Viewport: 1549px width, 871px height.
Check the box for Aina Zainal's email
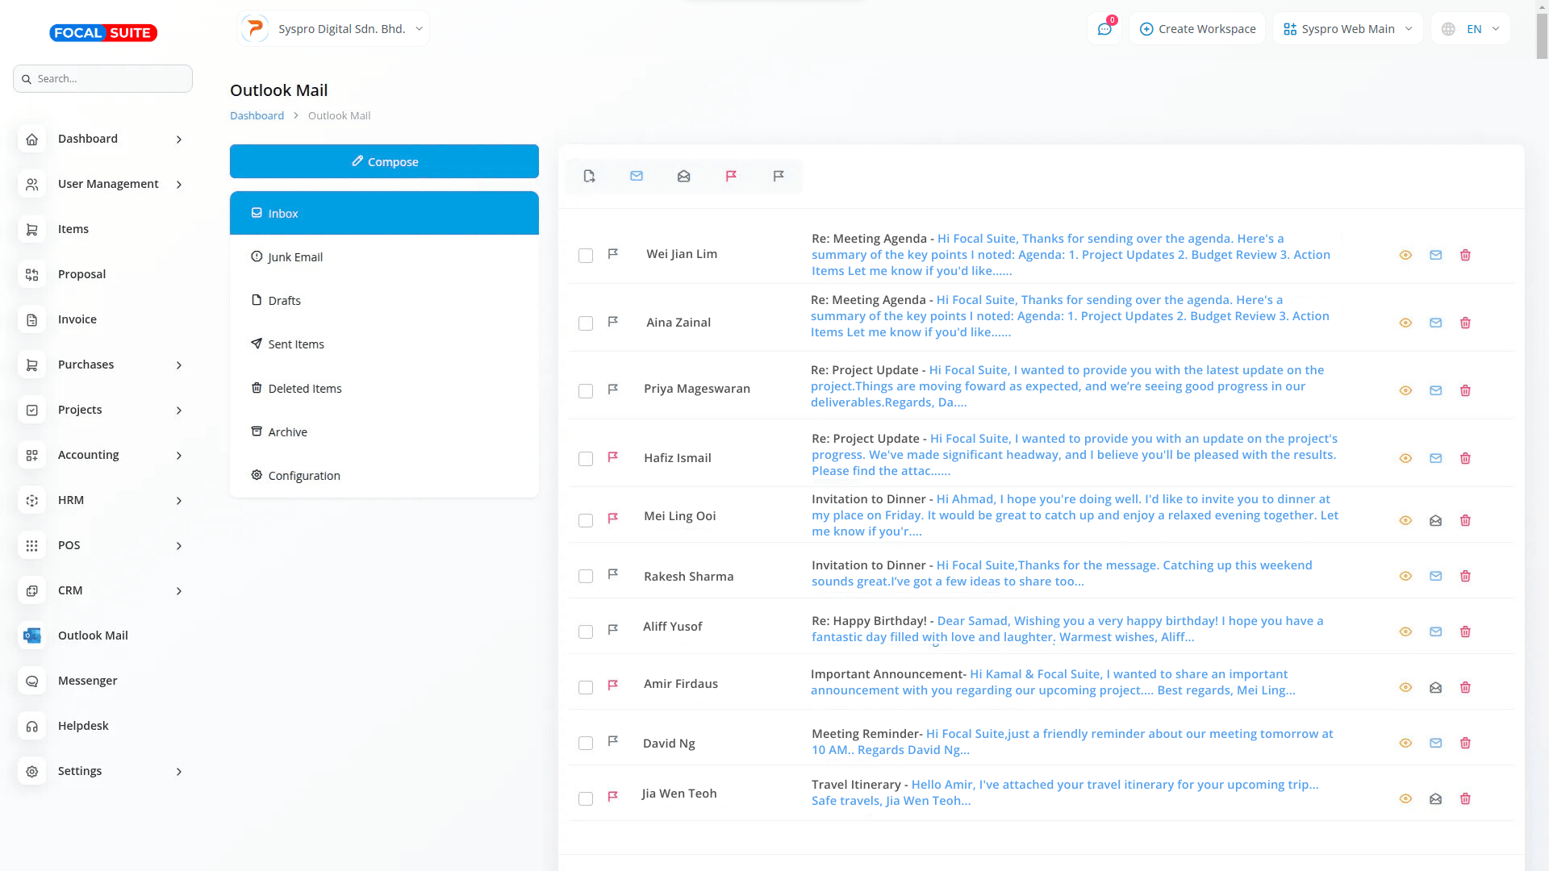click(586, 323)
